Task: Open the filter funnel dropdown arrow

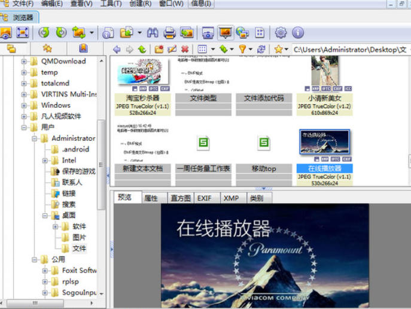Action: coord(250,49)
